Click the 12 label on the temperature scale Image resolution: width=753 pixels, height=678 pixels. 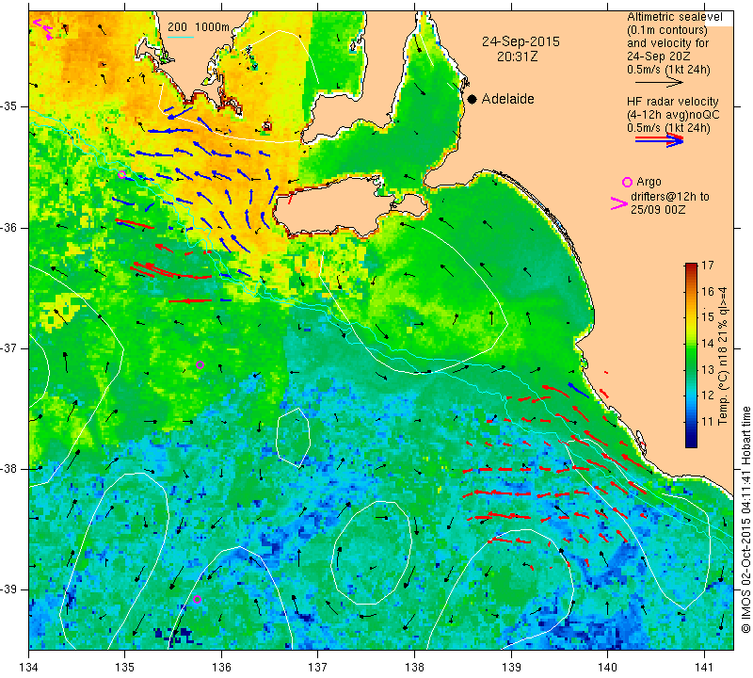point(708,395)
